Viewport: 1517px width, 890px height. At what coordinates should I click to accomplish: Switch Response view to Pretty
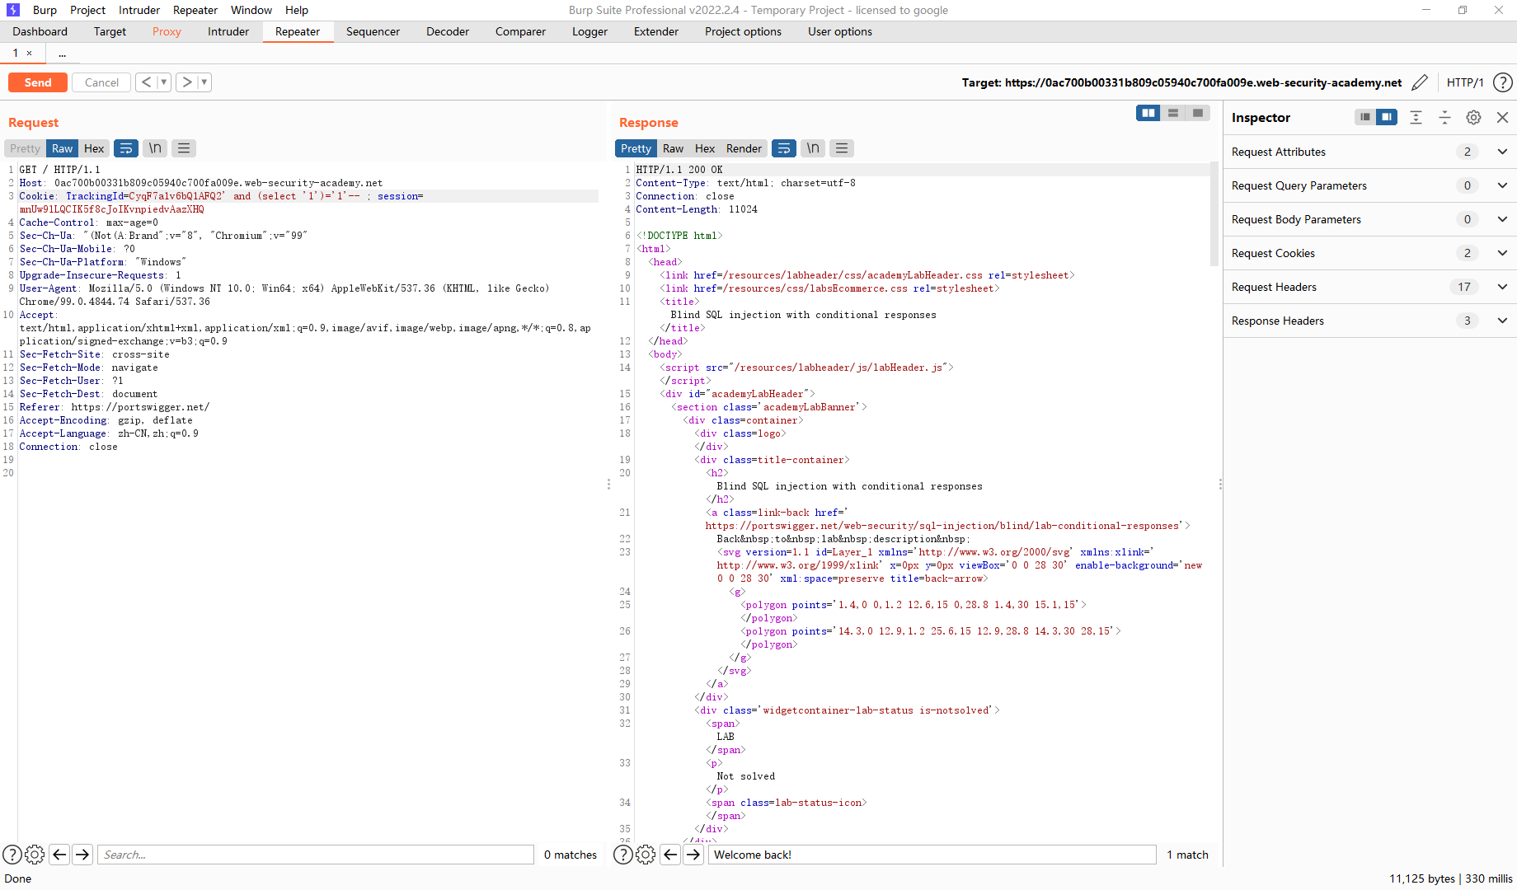click(x=636, y=148)
